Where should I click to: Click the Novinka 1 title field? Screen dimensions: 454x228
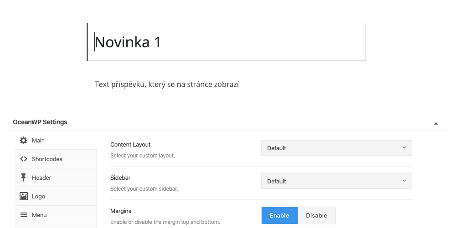pos(227,42)
